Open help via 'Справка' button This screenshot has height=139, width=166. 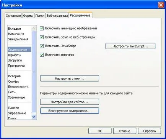click(149, 131)
